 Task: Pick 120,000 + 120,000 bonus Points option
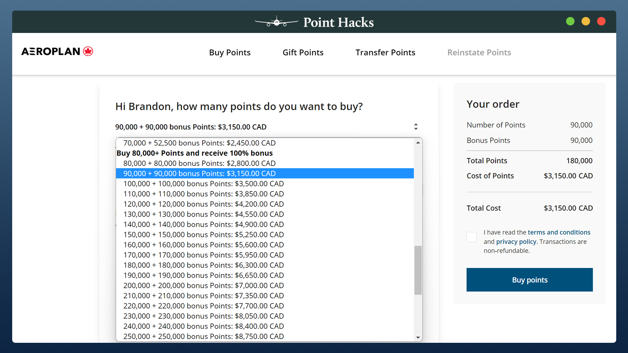[265, 204]
